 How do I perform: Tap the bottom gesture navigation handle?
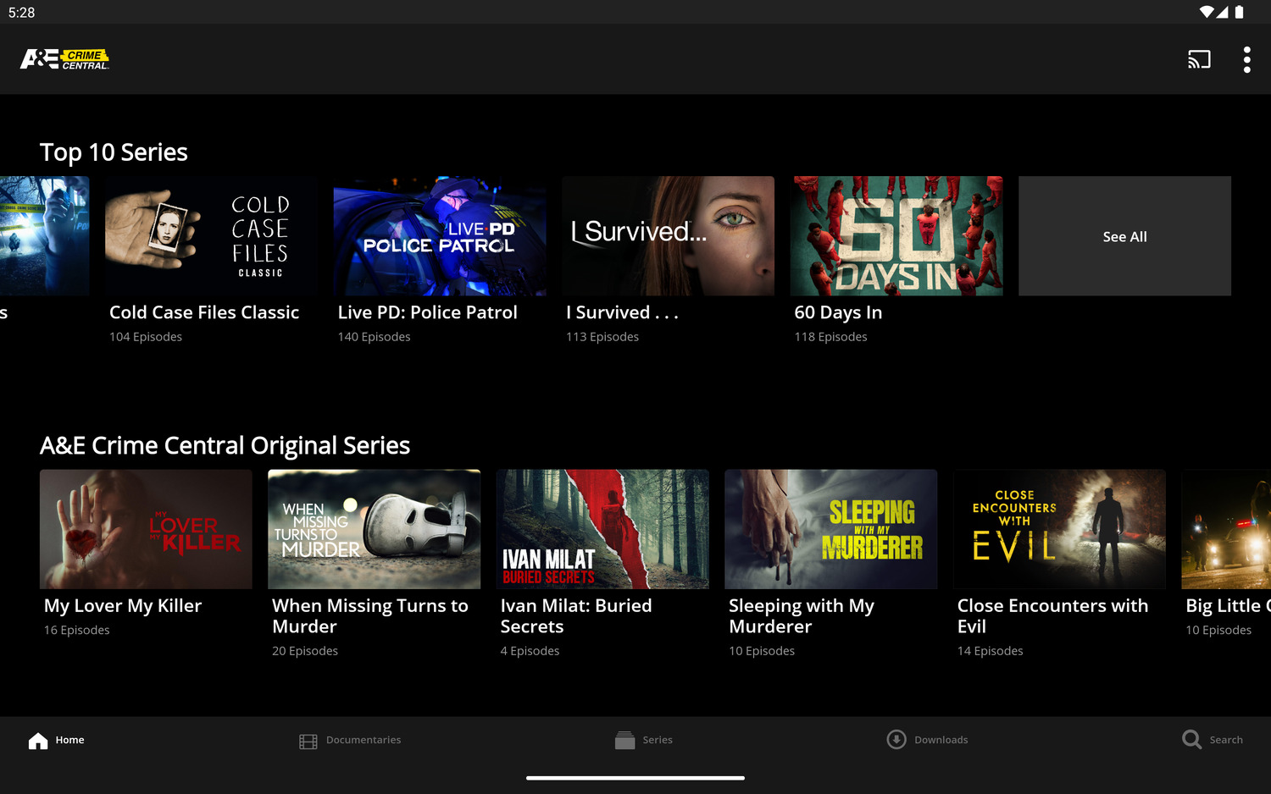point(635,778)
